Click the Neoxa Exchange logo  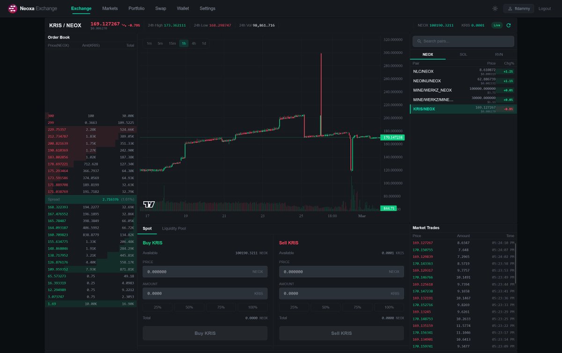tap(33, 8)
